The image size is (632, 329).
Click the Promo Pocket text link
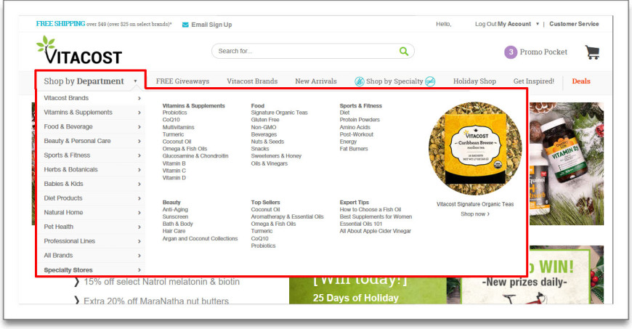point(543,52)
